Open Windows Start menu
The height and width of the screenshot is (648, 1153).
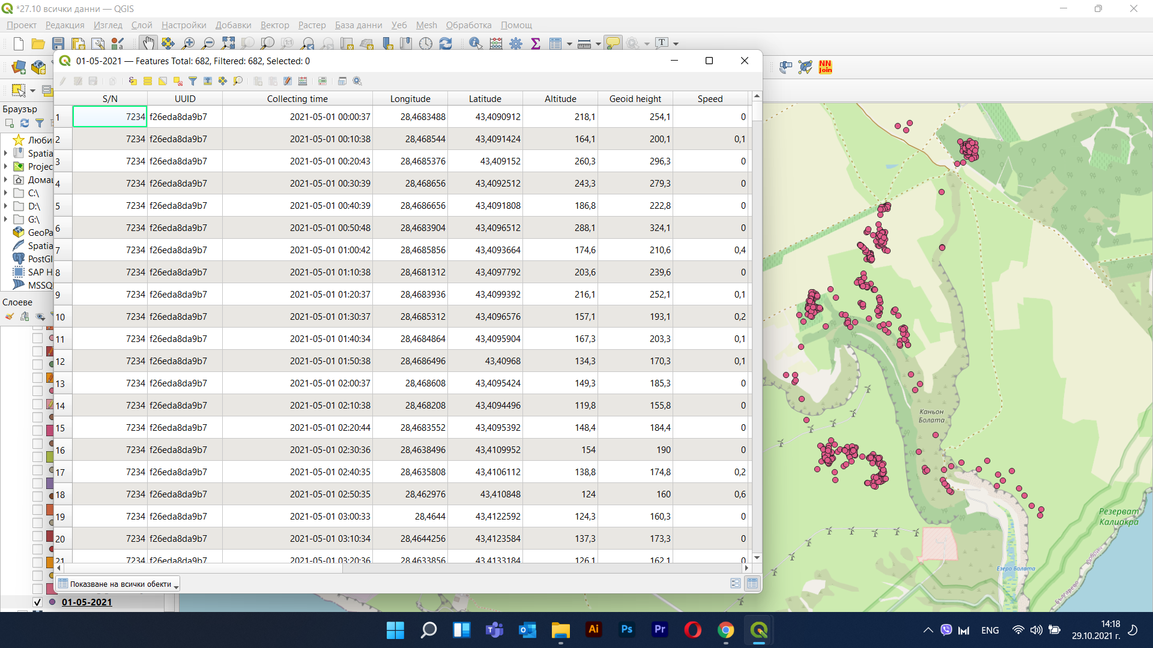(x=395, y=630)
